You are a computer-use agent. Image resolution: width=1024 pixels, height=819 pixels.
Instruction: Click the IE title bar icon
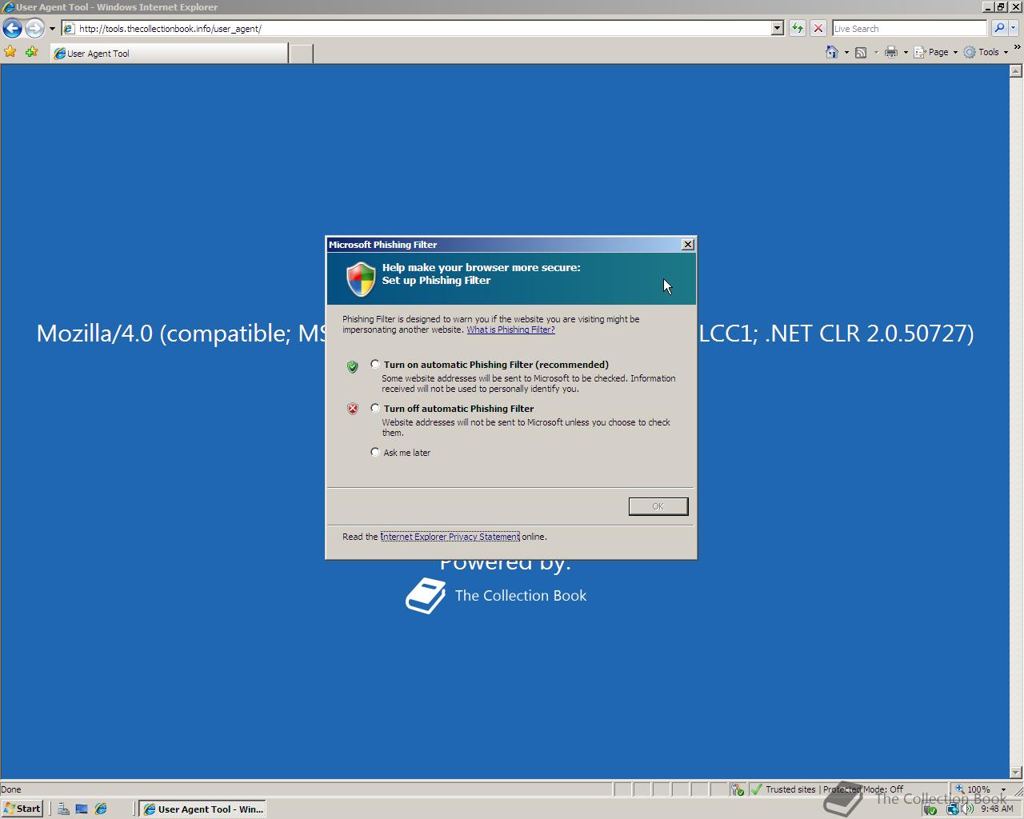click(x=8, y=7)
